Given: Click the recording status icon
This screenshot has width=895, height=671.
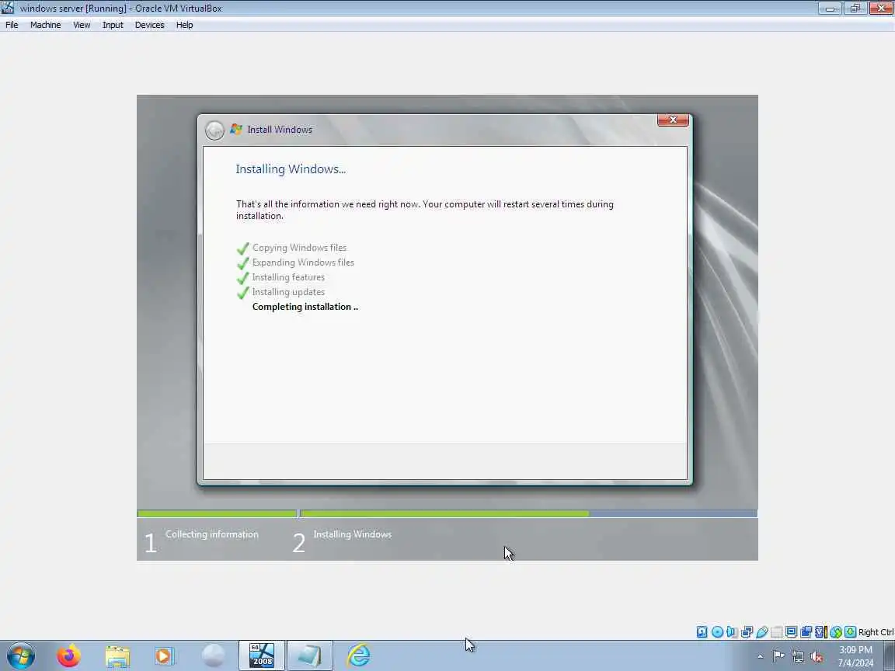Looking at the screenshot, I should click(806, 631).
